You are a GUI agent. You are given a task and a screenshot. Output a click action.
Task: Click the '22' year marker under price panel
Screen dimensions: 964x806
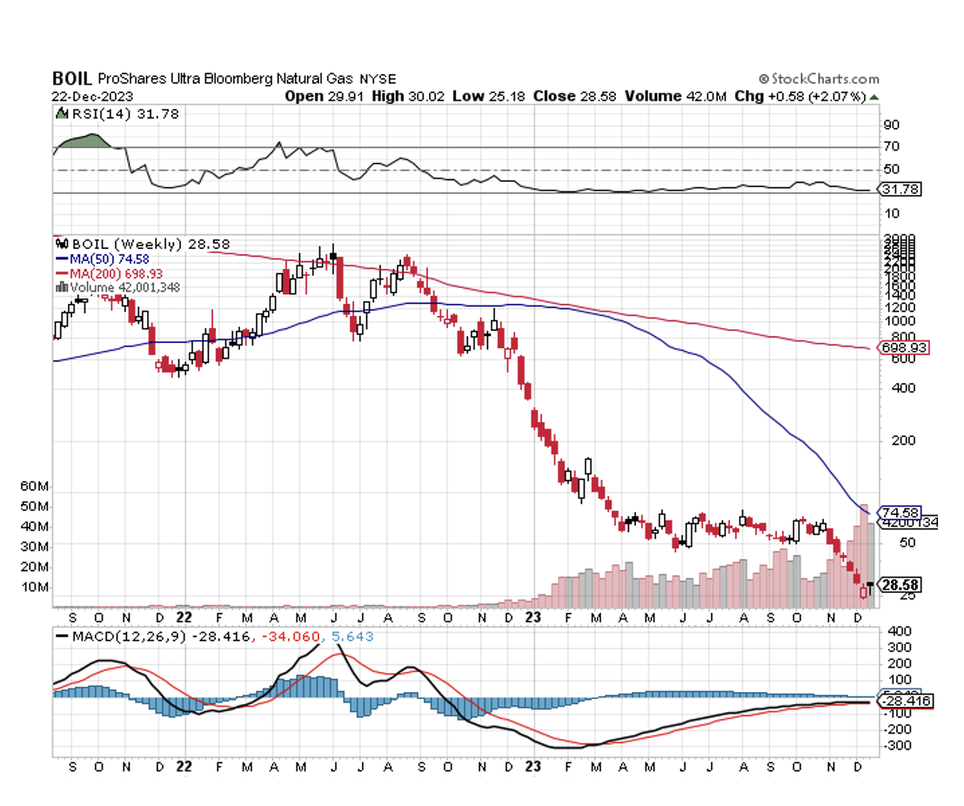coord(184,616)
